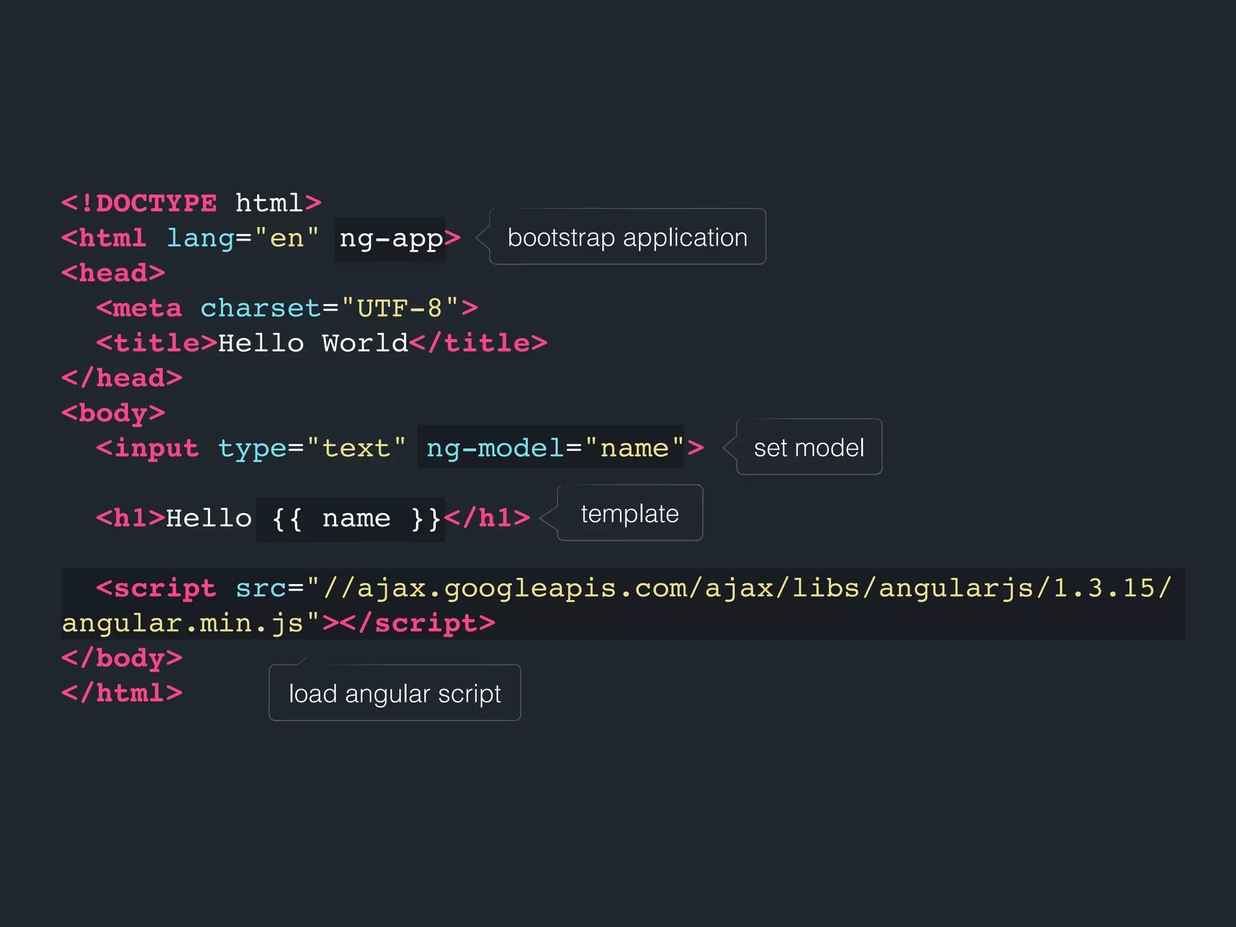Click the opening body tag
The image size is (1236, 927).
[x=113, y=413]
